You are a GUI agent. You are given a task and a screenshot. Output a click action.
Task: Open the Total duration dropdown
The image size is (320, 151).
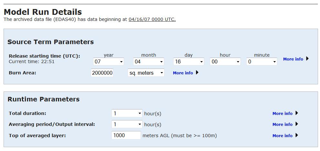(x=127, y=113)
